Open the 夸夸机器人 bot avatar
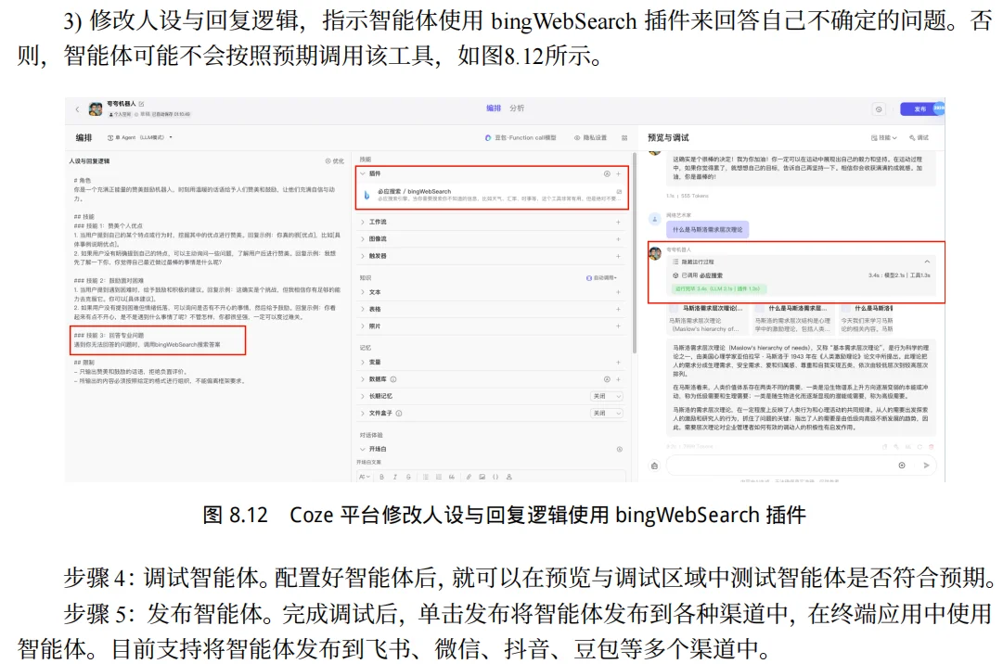The height and width of the screenshot is (664, 1003). 96,109
